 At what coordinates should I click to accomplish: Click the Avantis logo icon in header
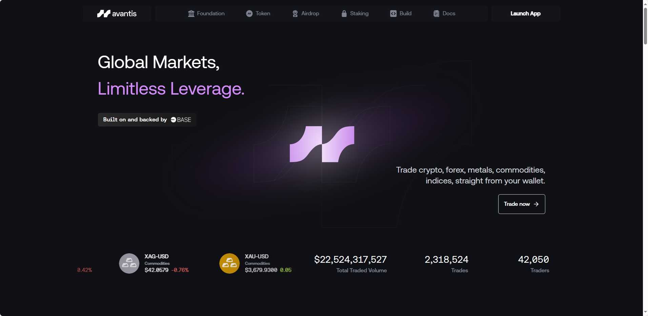tap(104, 14)
